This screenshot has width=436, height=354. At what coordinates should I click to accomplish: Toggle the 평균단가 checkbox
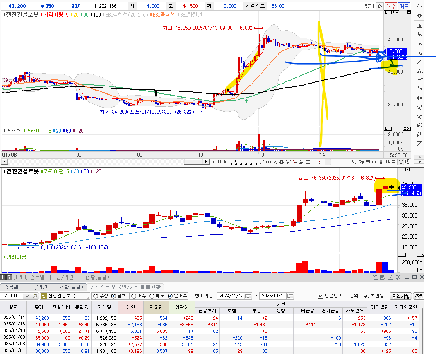pyautogui.click(x=320, y=296)
